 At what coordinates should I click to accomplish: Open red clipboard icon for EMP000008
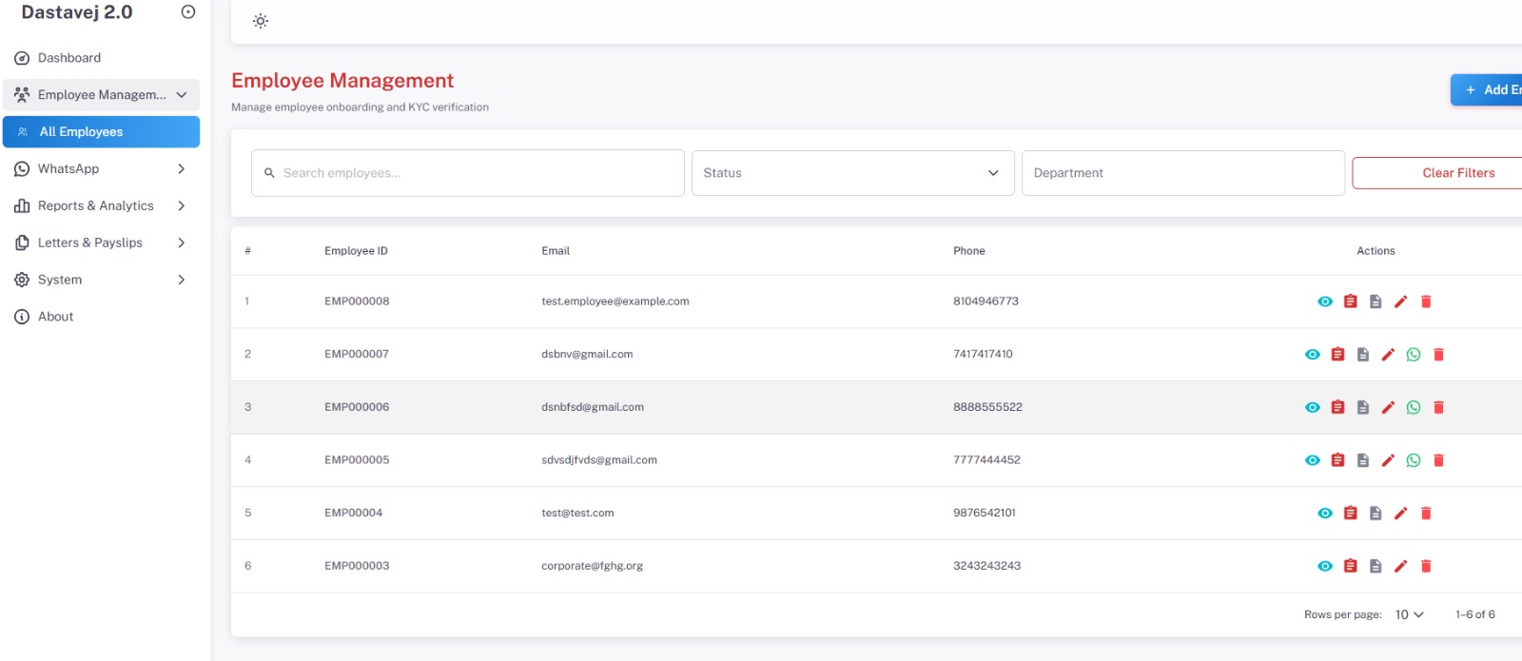pos(1350,301)
